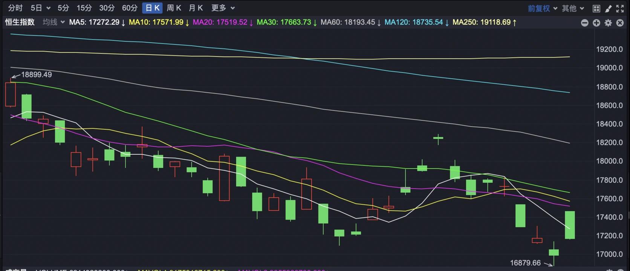Click the minus icon beside the MA values
Viewport: 630px width, 271px height.
coord(584,23)
